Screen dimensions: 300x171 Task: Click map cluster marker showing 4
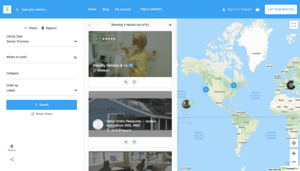[206, 89]
